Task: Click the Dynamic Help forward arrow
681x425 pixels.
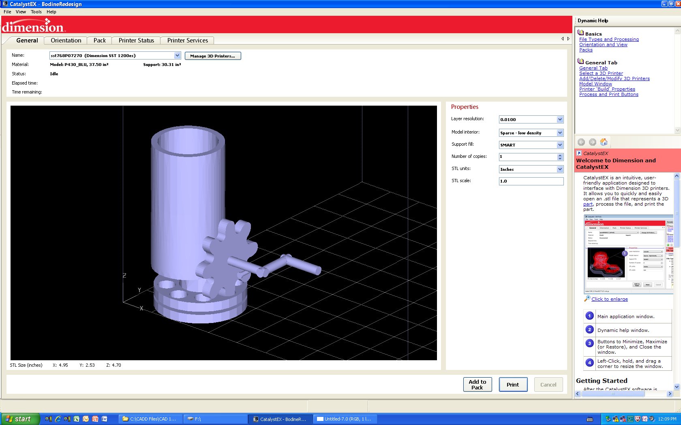Action: (592, 142)
